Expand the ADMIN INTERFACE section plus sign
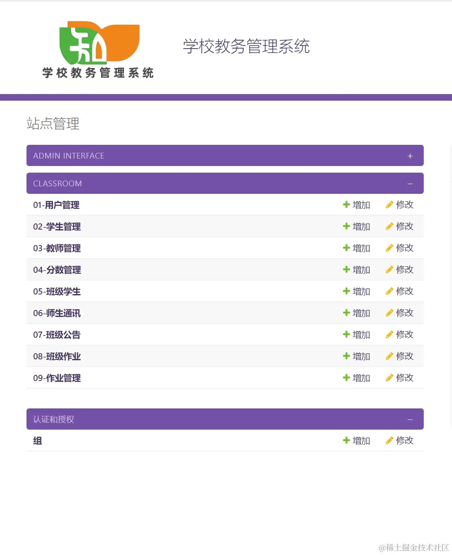 click(410, 156)
